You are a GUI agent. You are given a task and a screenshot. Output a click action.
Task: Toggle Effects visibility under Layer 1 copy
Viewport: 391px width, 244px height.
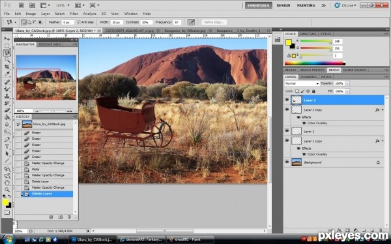pyautogui.click(x=298, y=148)
